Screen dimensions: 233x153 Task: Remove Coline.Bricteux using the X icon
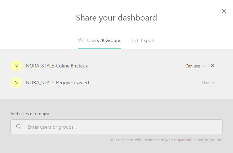click(x=212, y=66)
